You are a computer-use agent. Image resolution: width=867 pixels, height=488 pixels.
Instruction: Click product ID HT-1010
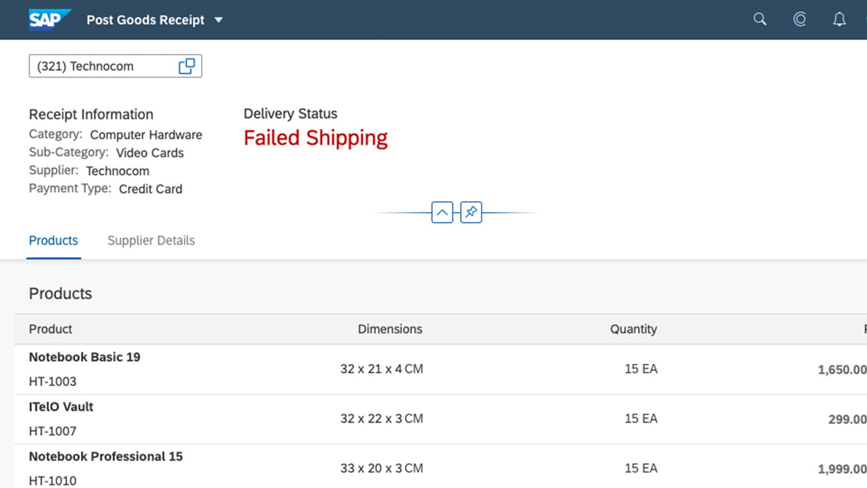click(x=53, y=481)
